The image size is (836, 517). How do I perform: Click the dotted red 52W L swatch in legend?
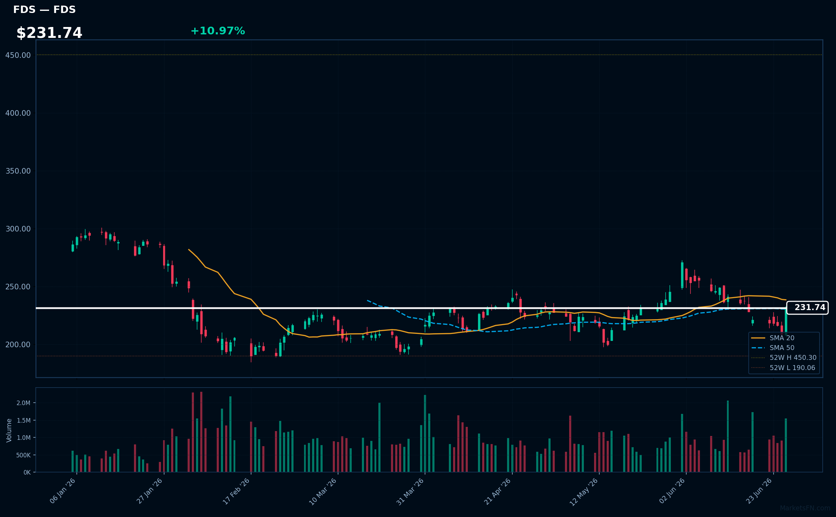(x=758, y=368)
